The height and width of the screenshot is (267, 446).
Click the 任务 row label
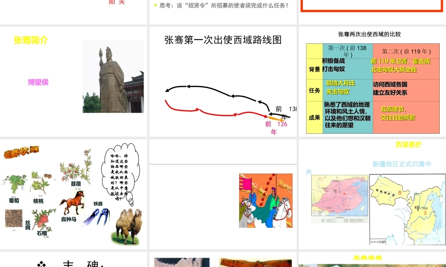pos(314,90)
